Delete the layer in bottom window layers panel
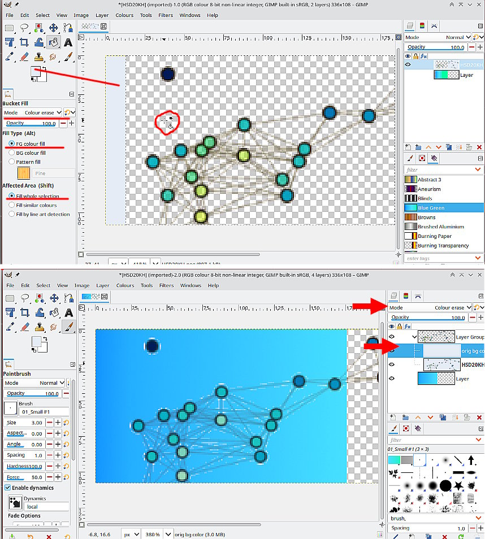Screen dimensions: 485x539 pyautogui.click(x=479, y=418)
